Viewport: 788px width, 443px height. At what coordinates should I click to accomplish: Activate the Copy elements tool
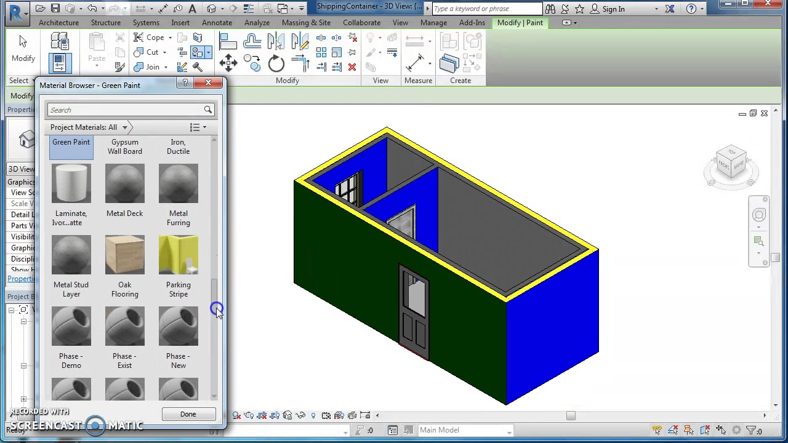(252, 63)
